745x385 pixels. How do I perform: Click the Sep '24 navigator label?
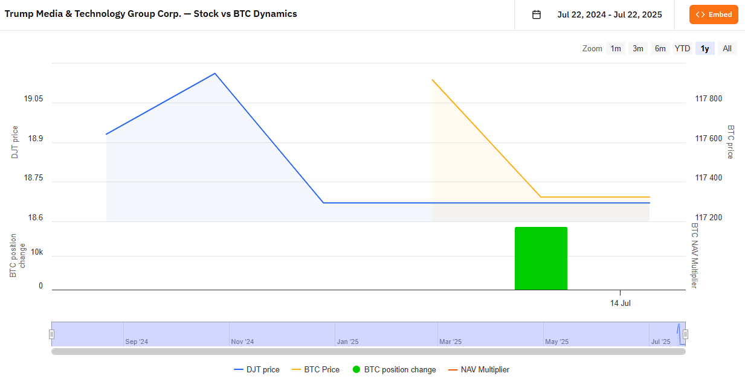point(137,342)
